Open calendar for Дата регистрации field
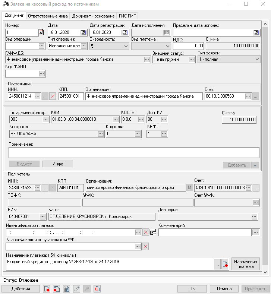The width and height of the screenshot is (271, 294). pos(125,32)
